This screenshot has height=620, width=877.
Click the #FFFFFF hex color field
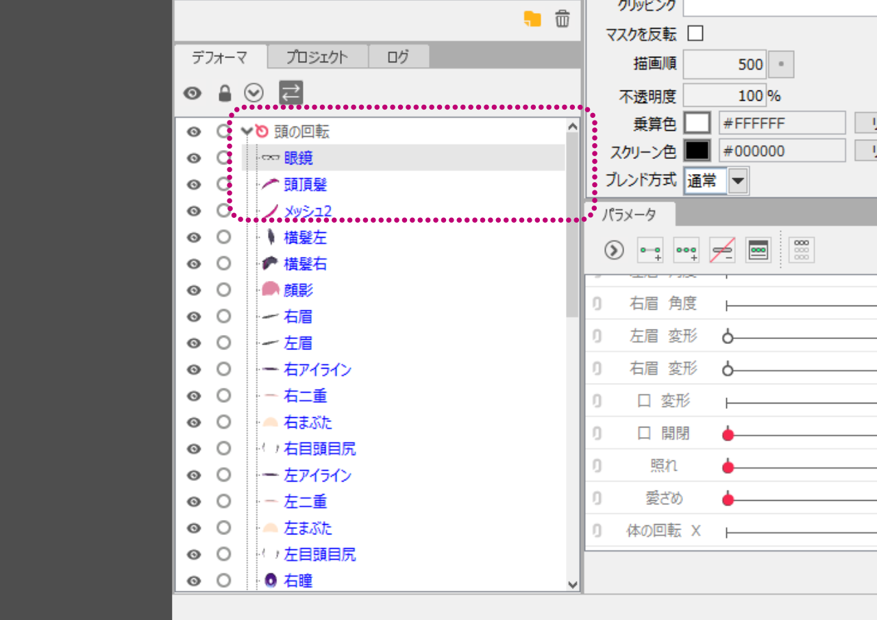pyautogui.click(x=782, y=123)
